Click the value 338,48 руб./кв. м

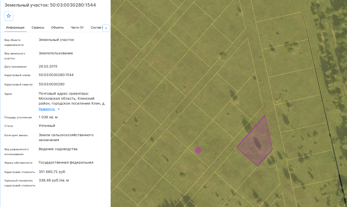[x=54, y=180]
